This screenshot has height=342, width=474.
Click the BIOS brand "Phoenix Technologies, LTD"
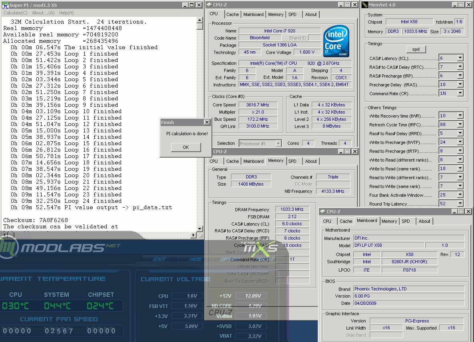pyautogui.click(x=409, y=289)
